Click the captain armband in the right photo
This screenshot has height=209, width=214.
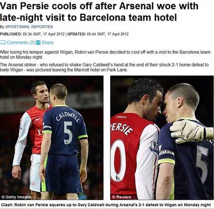coord(166,153)
